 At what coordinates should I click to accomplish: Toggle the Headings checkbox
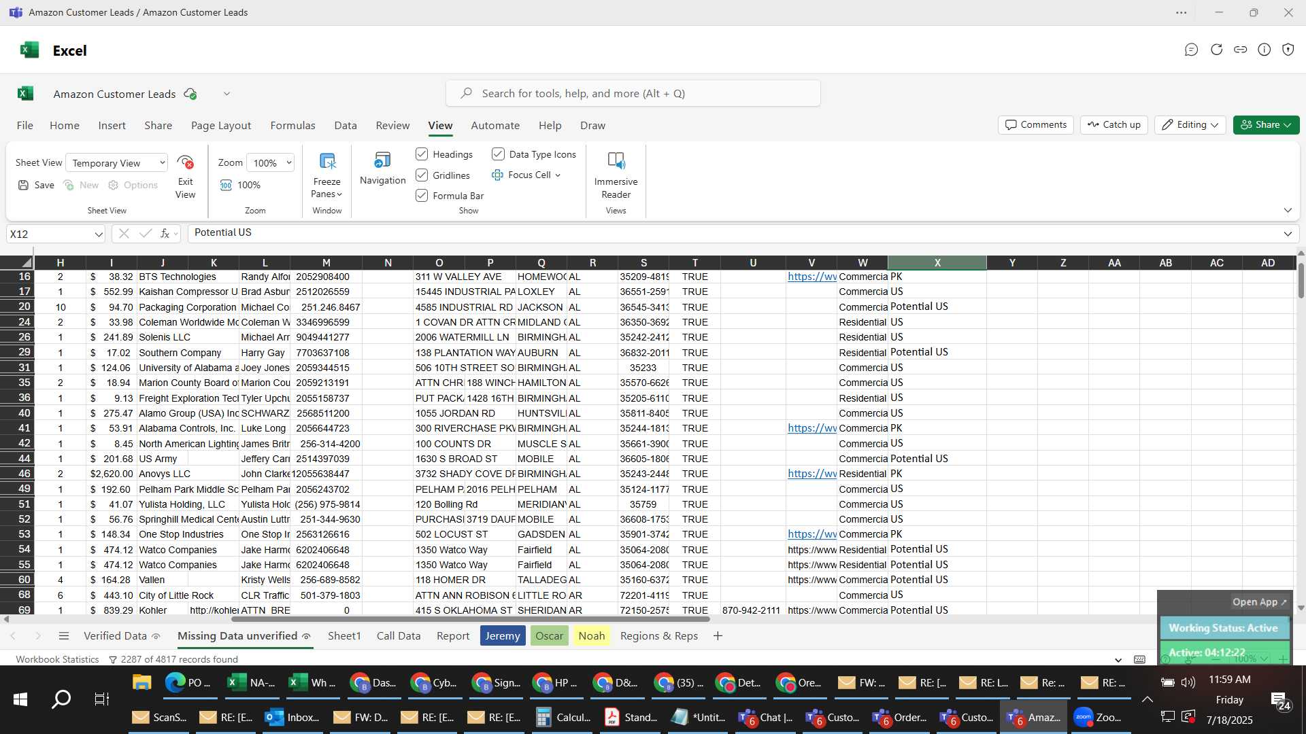pos(422,154)
